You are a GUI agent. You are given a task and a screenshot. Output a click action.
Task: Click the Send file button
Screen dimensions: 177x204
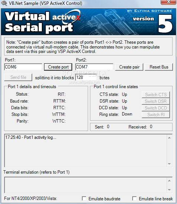coord(18,77)
